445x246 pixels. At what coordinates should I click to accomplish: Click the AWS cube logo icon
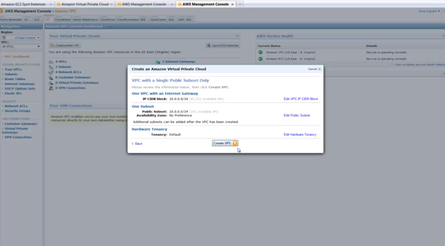click(1, 11)
